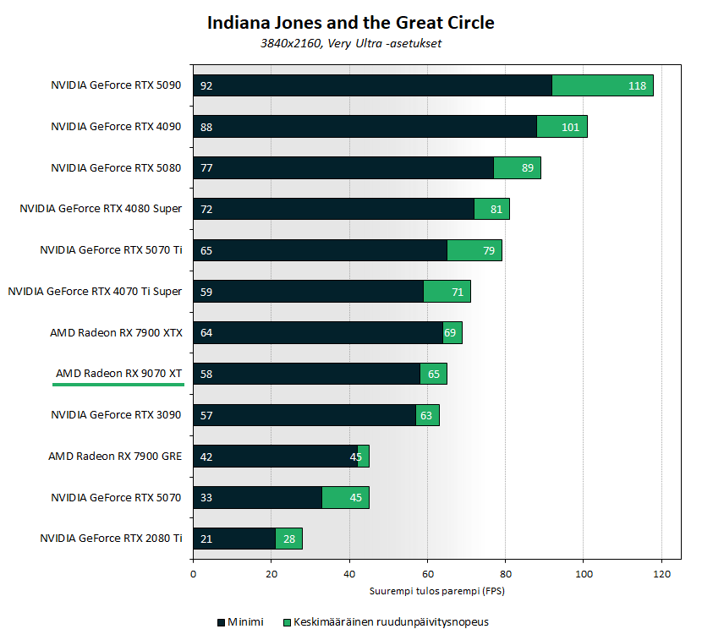Viewport: 702px width, 640px height.
Task: Click the green Keskimääräinen legend swatch
Action: pos(287,622)
